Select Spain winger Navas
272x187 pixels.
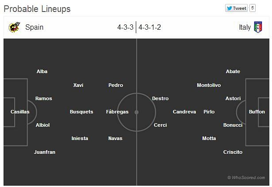(115, 138)
